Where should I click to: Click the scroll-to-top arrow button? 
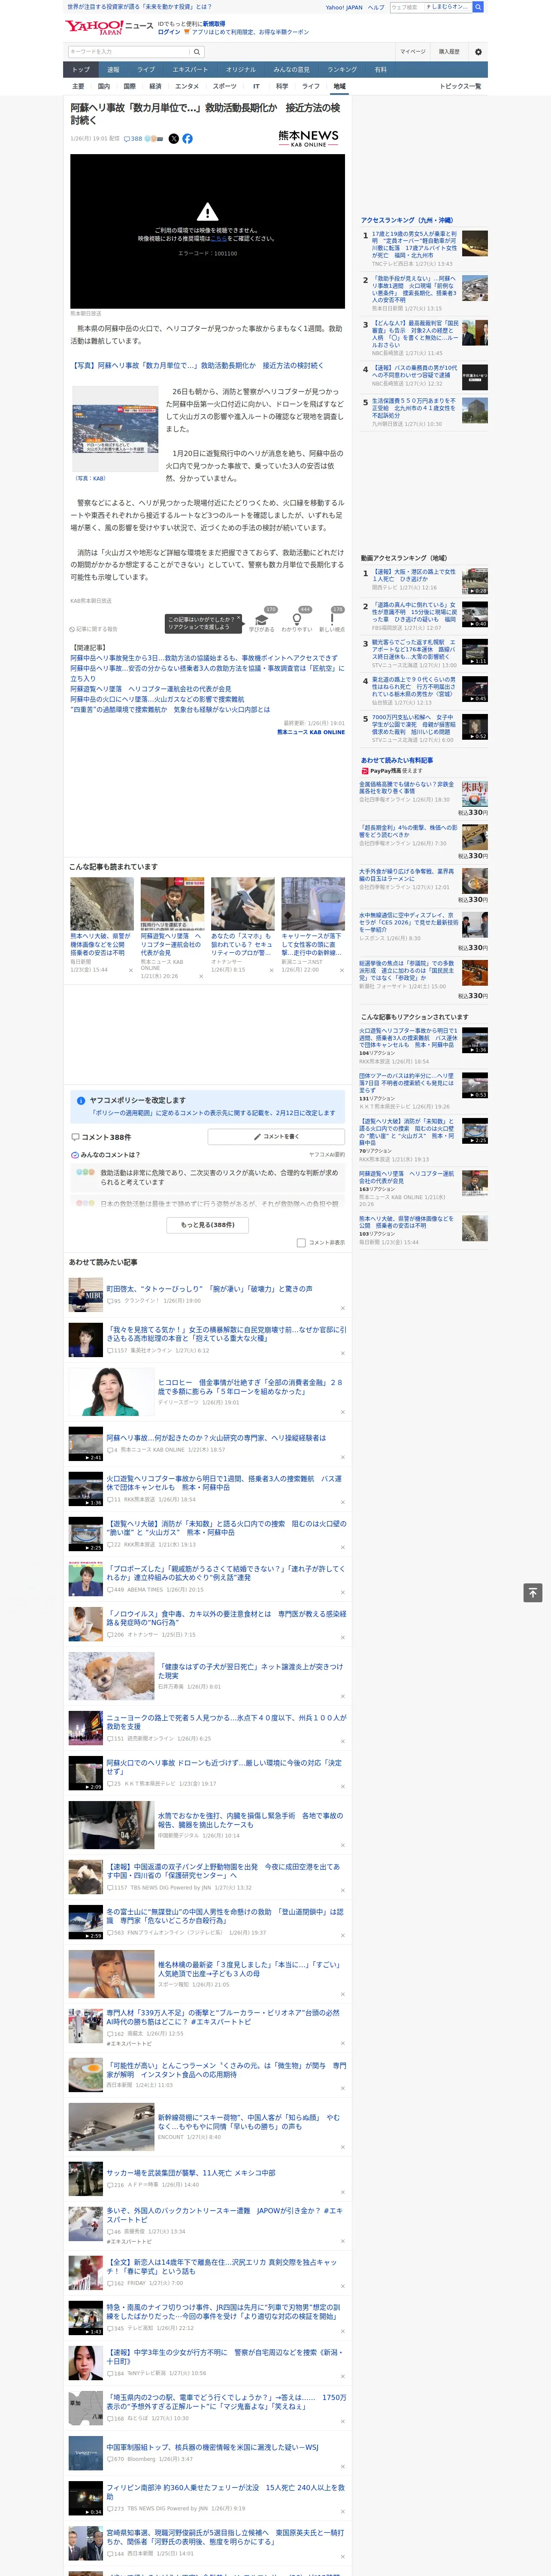533,1592
